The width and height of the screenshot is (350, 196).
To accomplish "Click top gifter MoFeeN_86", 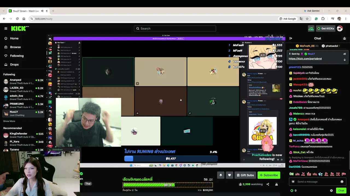I will (x=307, y=46).
